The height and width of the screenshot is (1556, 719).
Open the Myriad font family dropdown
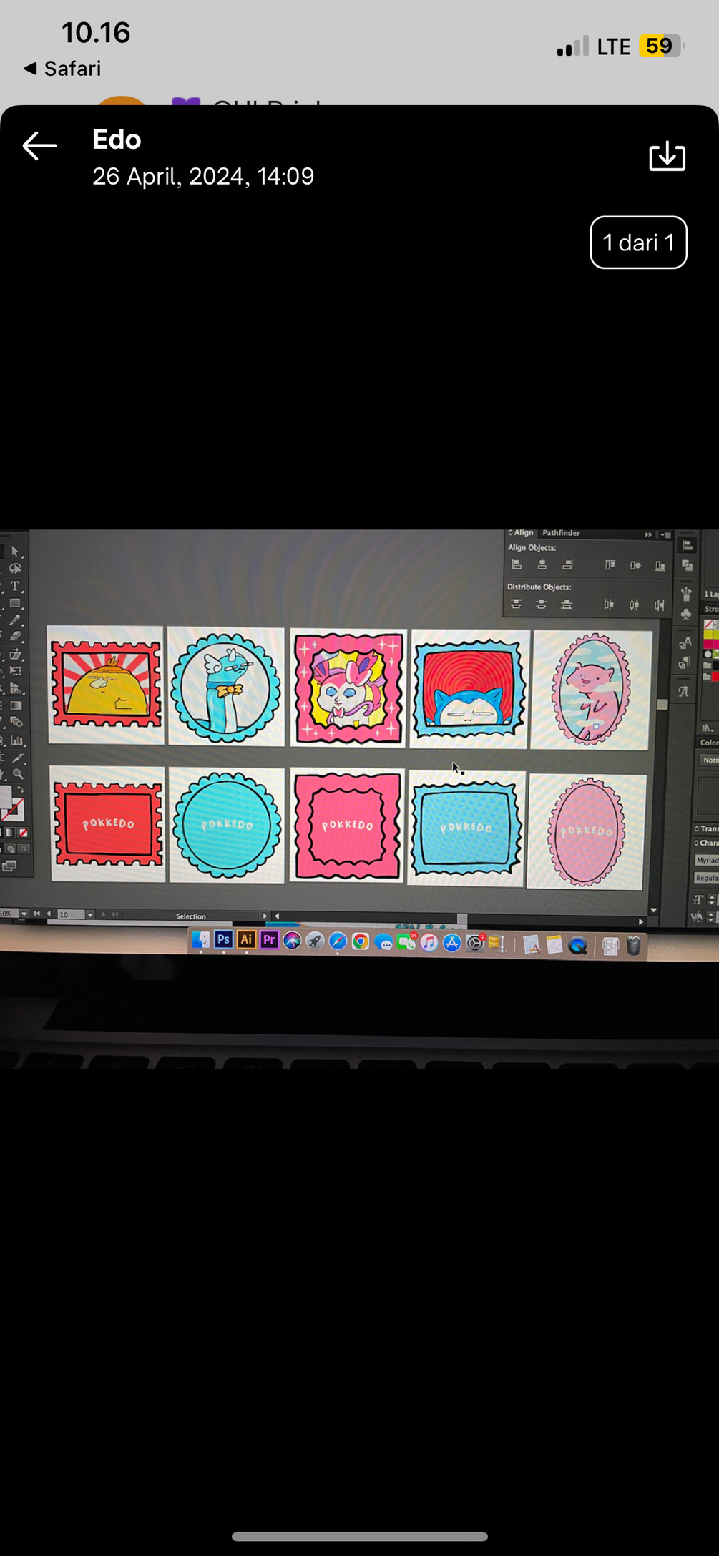point(707,860)
